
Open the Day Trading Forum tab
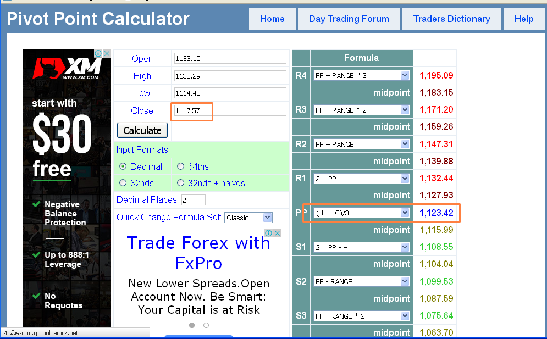[349, 19]
